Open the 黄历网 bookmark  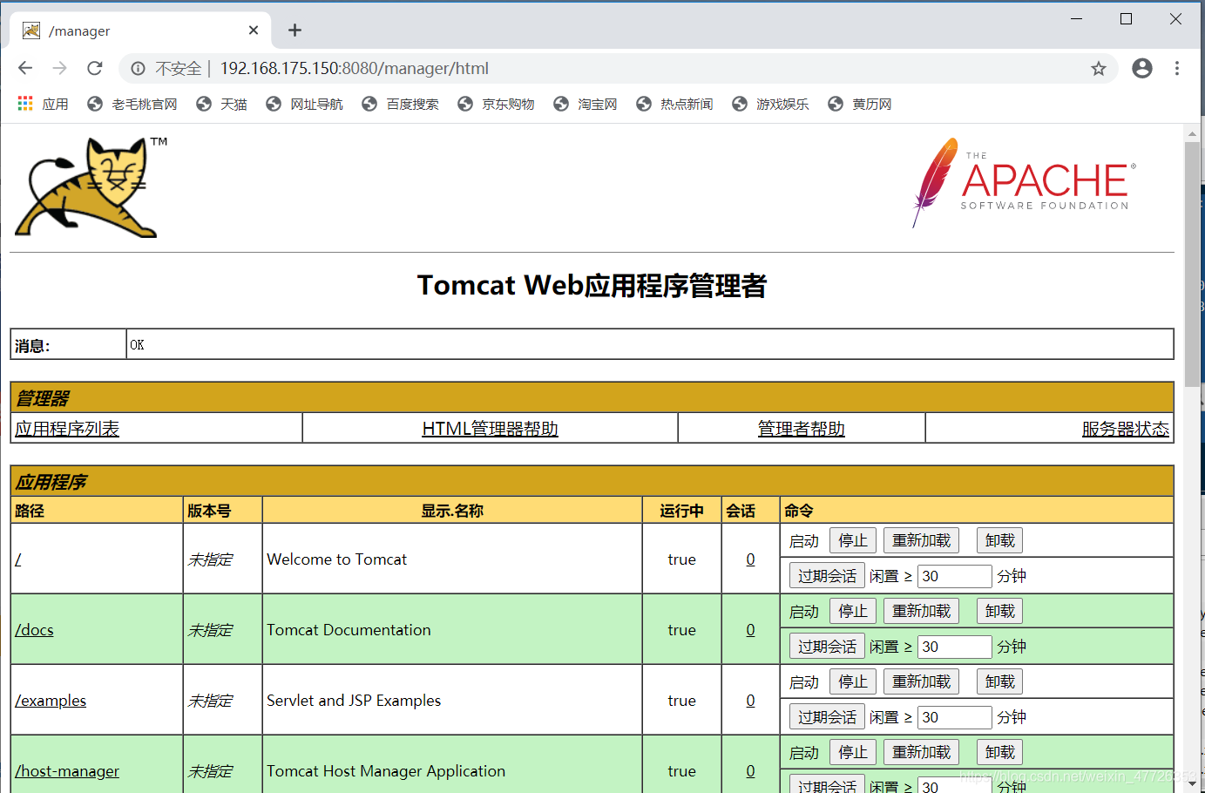pos(860,104)
